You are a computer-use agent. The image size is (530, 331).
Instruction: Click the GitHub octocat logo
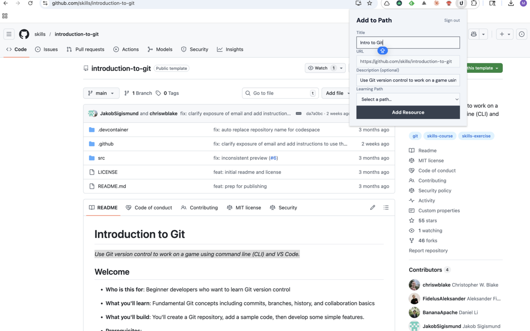tap(24, 34)
